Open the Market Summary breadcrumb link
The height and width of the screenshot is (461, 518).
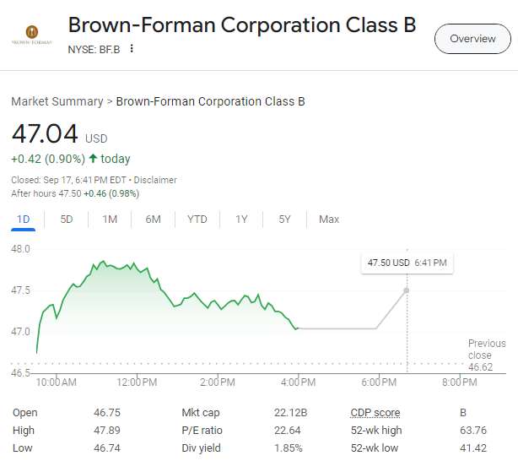pos(57,101)
